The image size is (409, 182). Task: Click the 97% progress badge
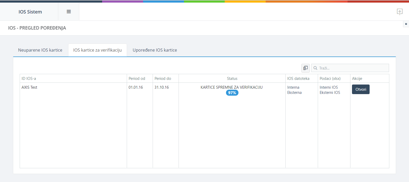tap(232, 93)
